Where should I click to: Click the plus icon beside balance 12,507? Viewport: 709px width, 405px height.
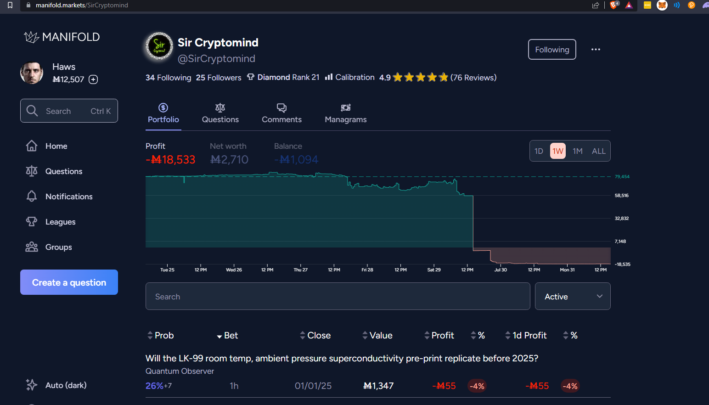pyautogui.click(x=93, y=79)
